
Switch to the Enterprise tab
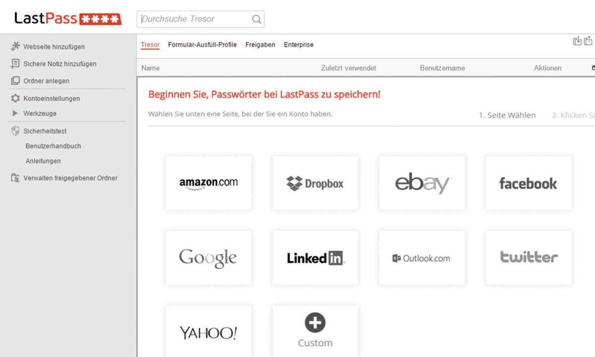click(298, 45)
